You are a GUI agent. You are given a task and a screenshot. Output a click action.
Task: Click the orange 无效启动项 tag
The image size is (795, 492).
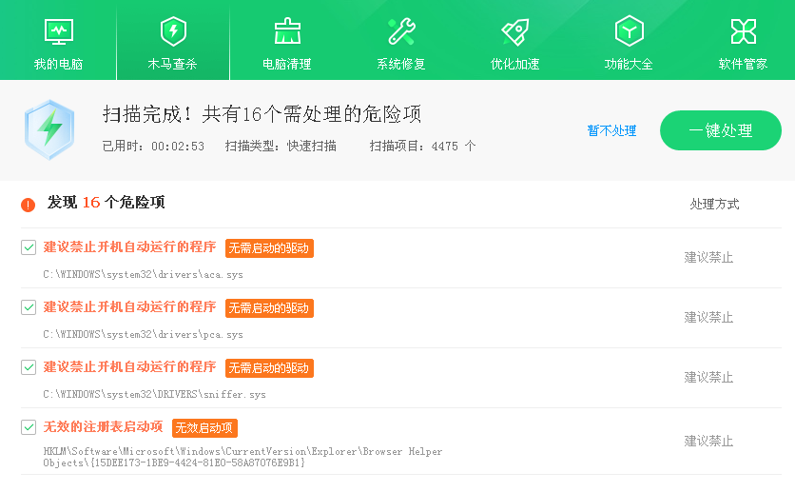204,428
